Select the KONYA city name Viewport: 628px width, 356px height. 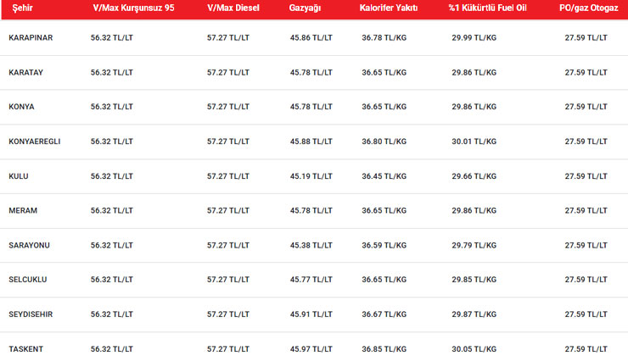click(21, 107)
